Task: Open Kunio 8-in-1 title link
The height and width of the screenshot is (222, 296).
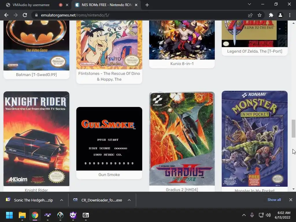Action: click(x=182, y=64)
